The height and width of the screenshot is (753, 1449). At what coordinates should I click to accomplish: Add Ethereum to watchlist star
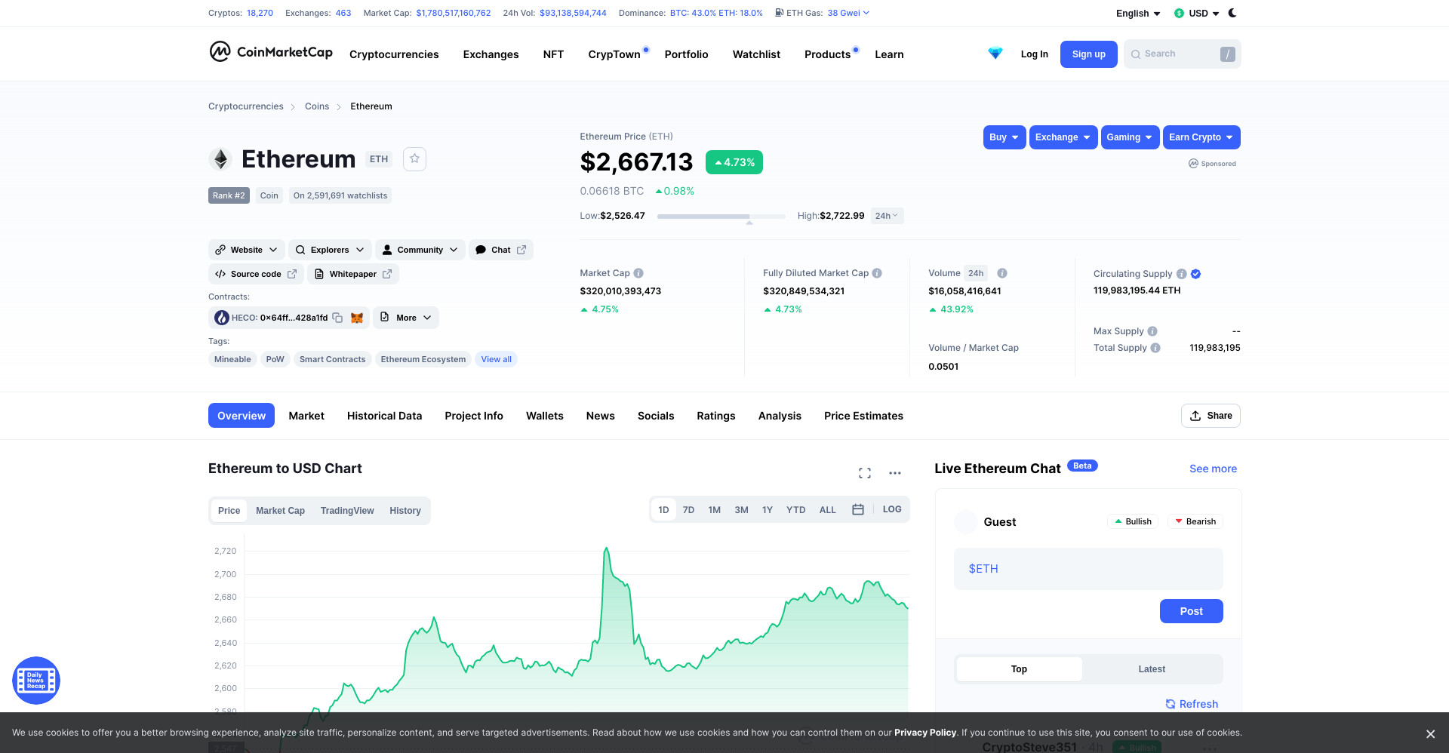pyautogui.click(x=414, y=159)
